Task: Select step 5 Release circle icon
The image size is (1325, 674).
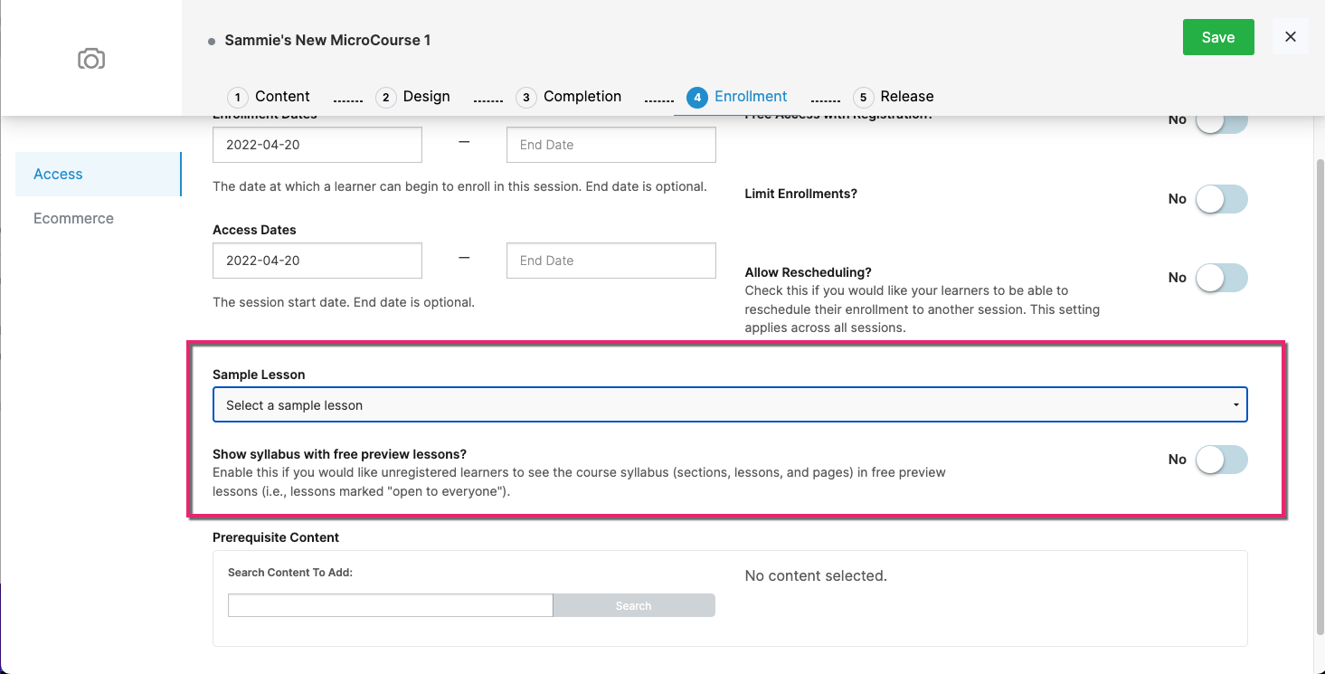Action: point(862,97)
